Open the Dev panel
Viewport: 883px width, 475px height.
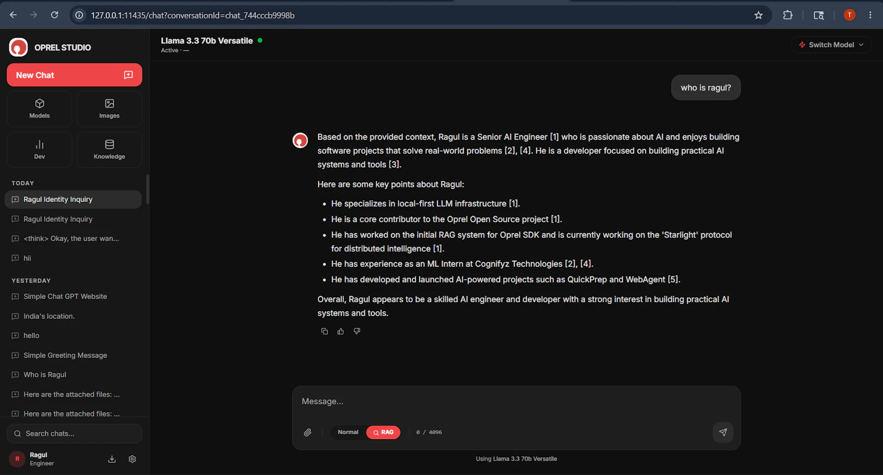coord(39,150)
